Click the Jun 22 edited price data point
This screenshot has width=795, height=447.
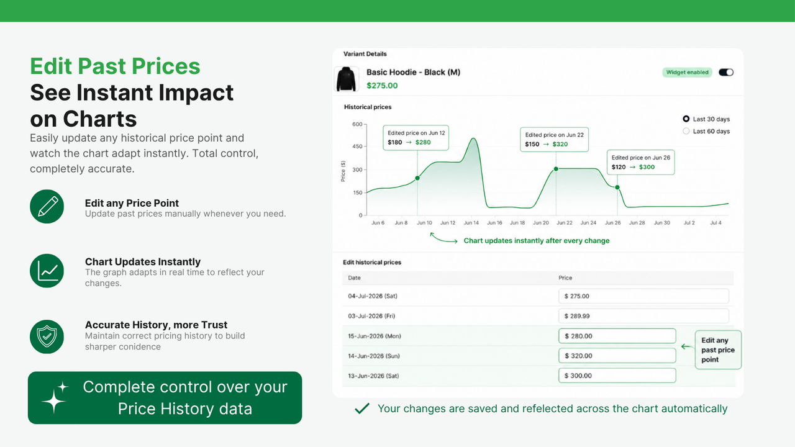(x=556, y=169)
